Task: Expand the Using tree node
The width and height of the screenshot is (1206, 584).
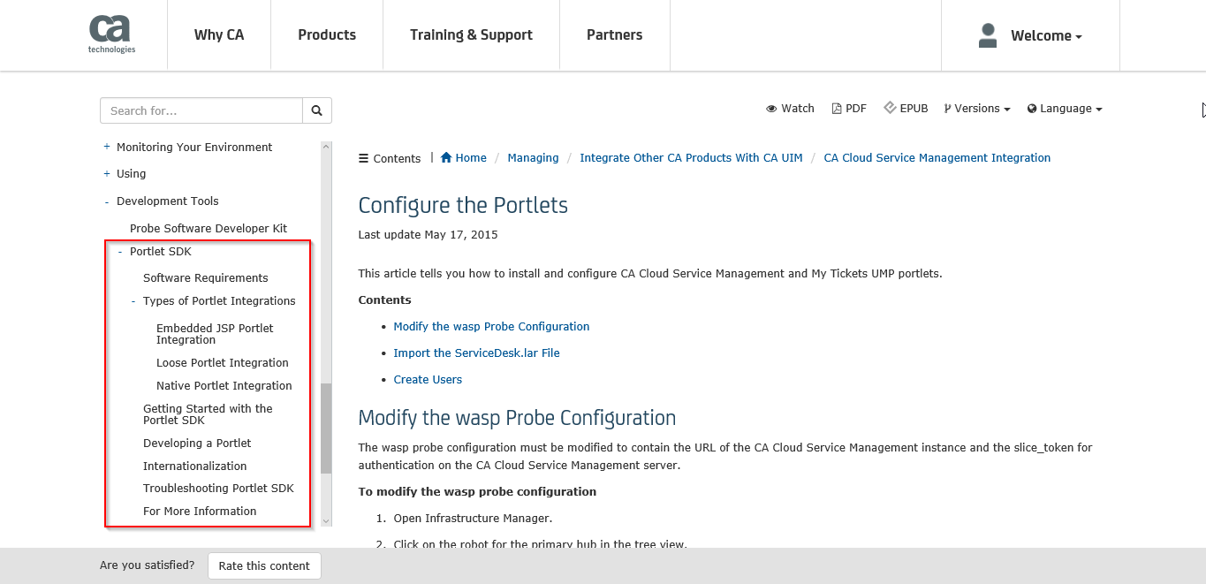Action: (107, 174)
